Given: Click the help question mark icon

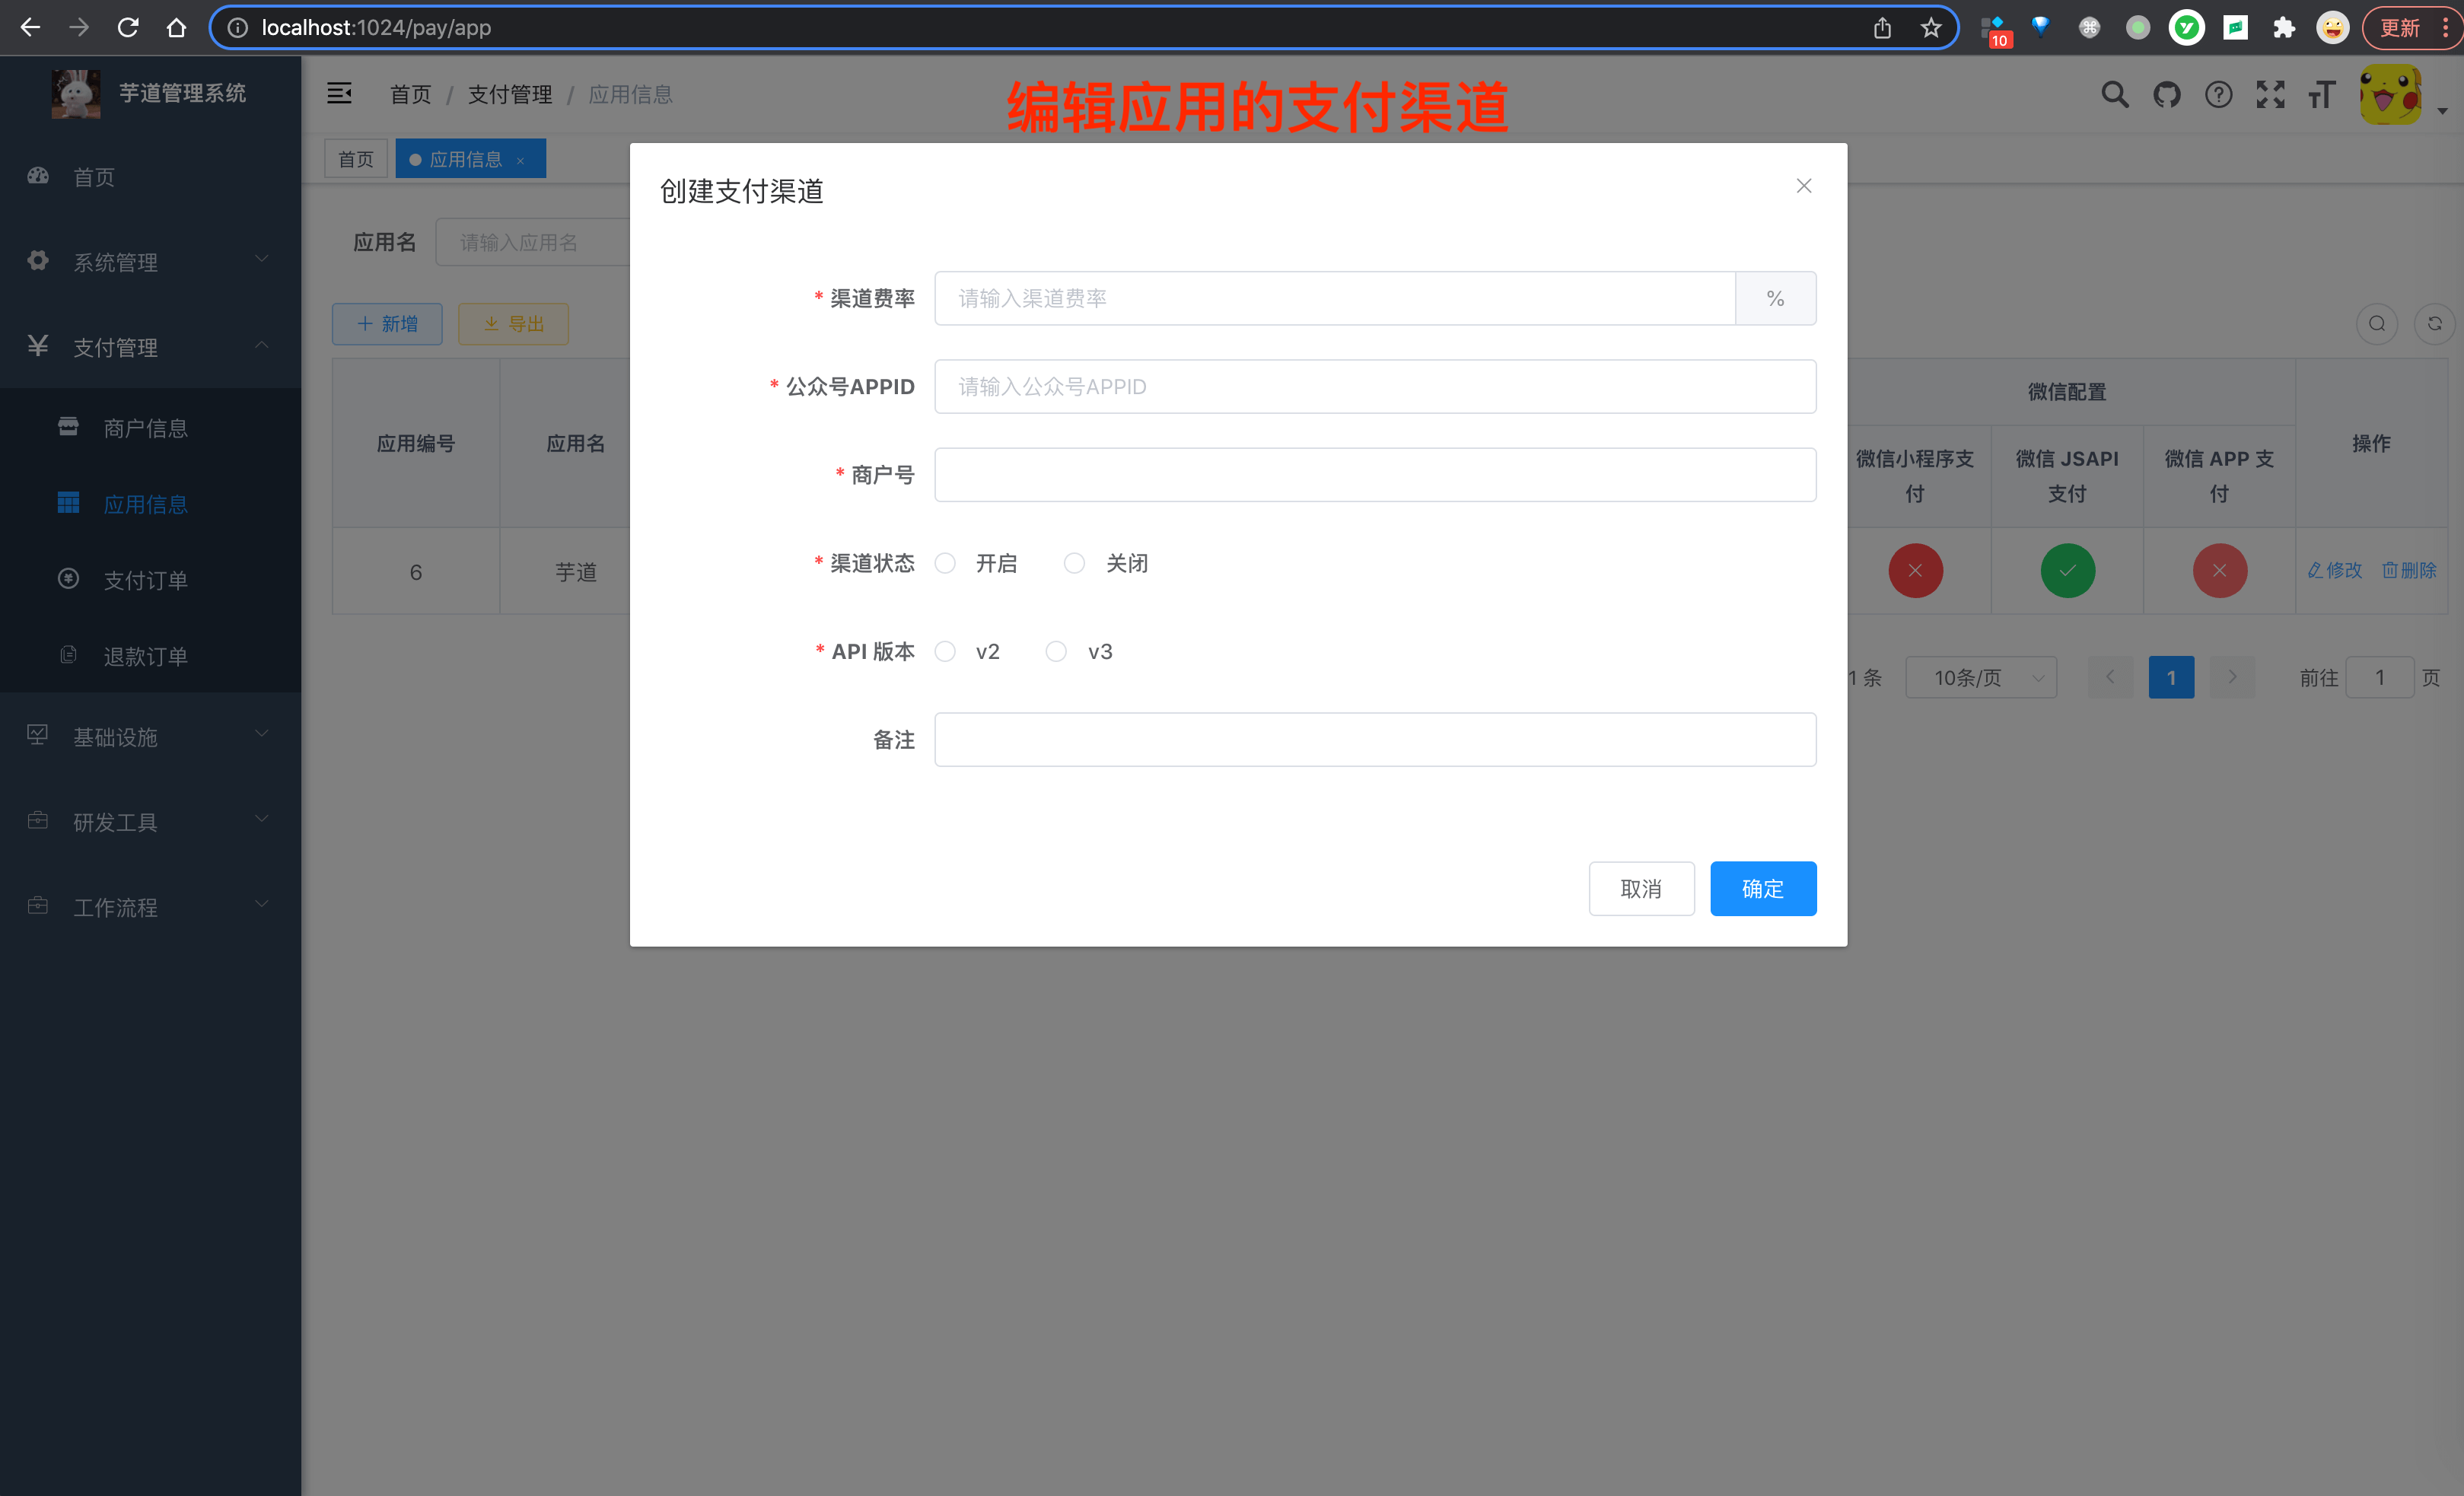Looking at the screenshot, I should coord(2218,94).
